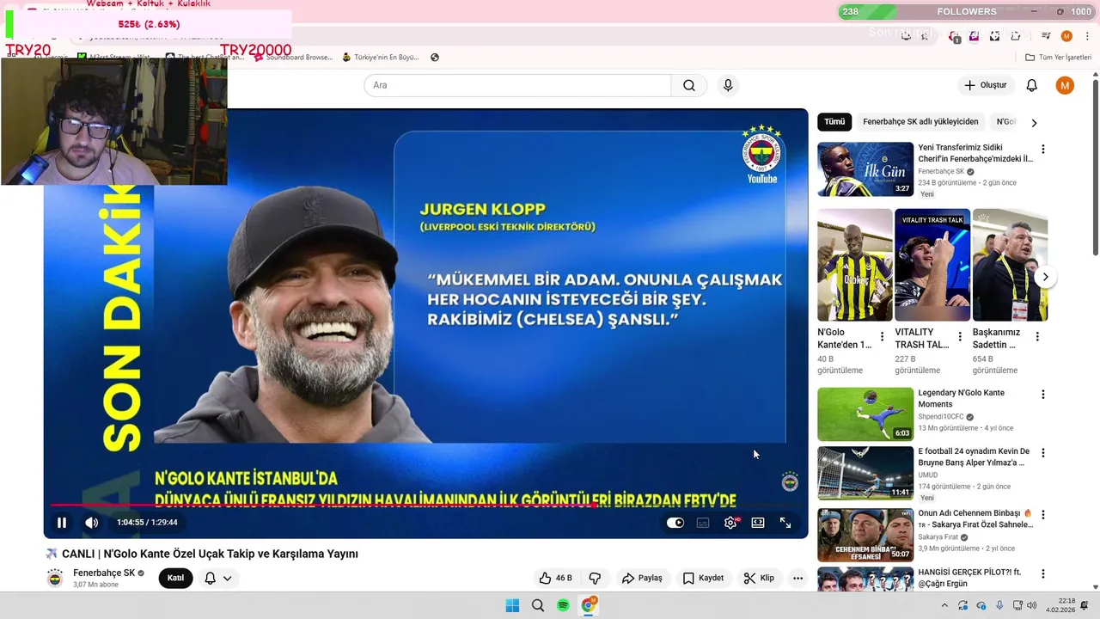The height and width of the screenshot is (619, 1100).
Task: Open Windows Start menu
Action: click(x=512, y=605)
